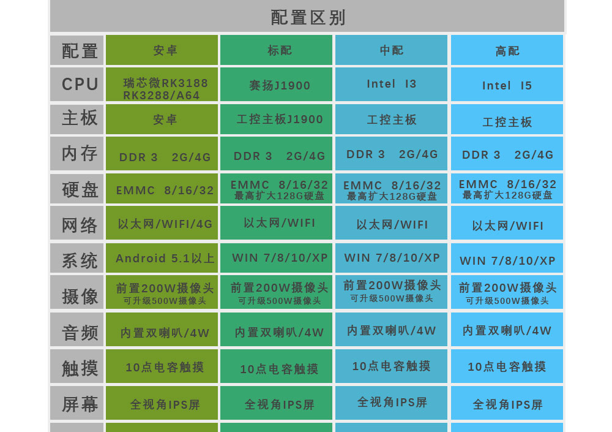Click the 摄像 row label
Image resolution: width=612 pixels, height=432 pixels.
(77, 292)
